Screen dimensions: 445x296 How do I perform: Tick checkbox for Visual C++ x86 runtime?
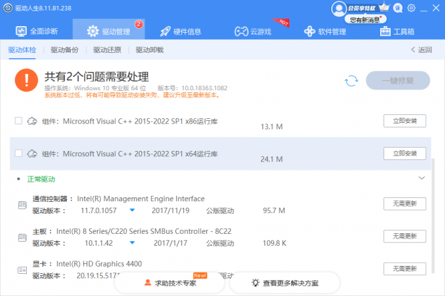pos(18,121)
